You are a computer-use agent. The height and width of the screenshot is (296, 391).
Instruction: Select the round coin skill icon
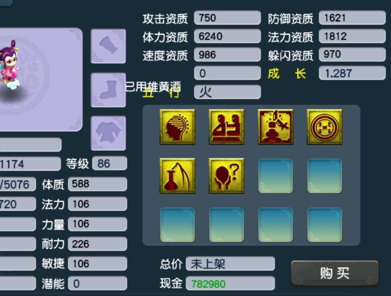pos(324,127)
